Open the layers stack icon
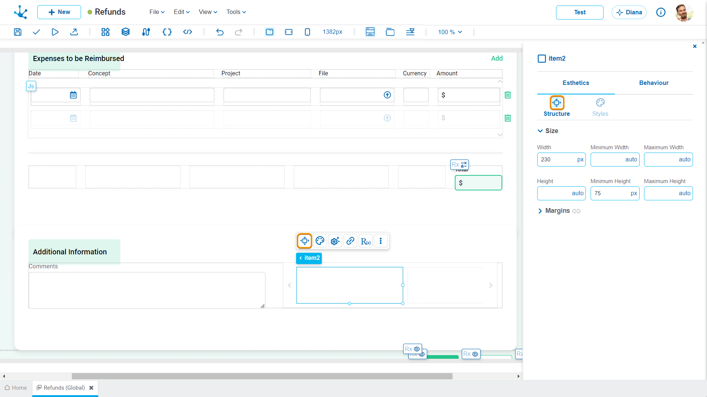This screenshot has width=707, height=397. (x=126, y=32)
